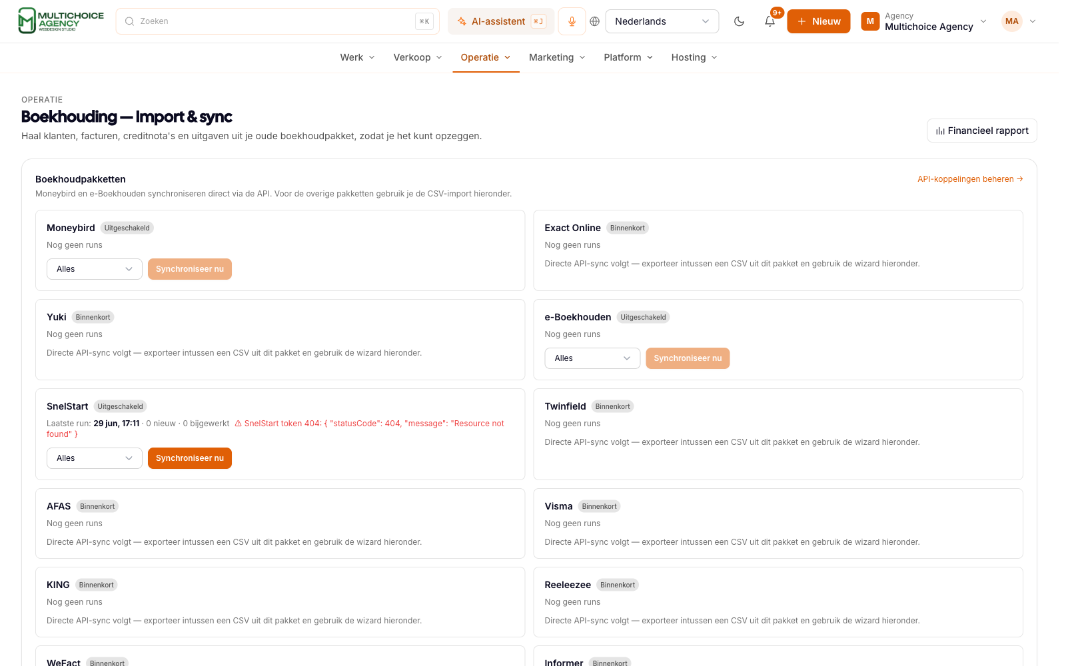Image resolution: width=1066 pixels, height=666 pixels.
Task: Click SnelStart last run date 29 jun, 17:11
Action: [117, 424]
